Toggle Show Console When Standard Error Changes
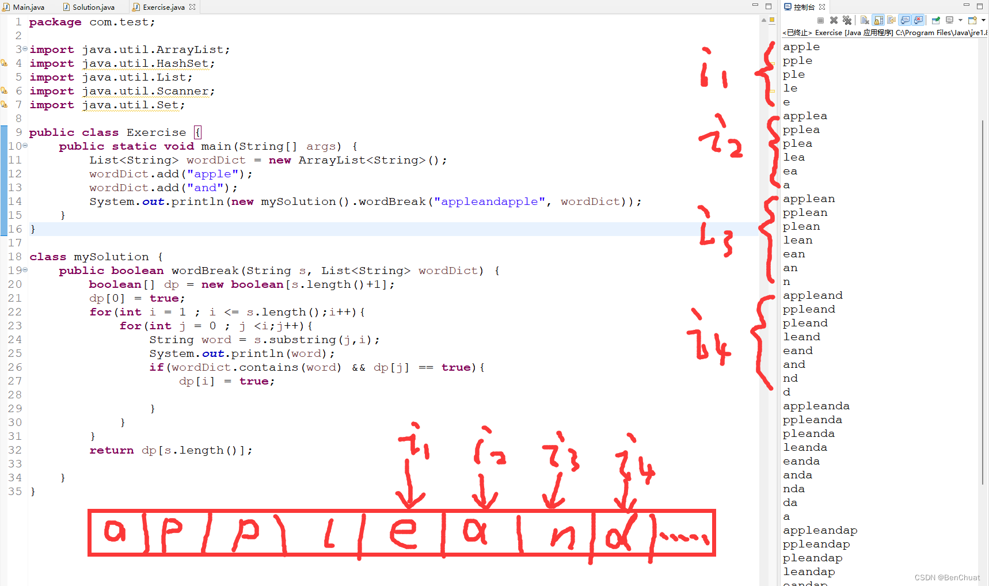Screen dimensions: 989x586 tap(917, 20)
